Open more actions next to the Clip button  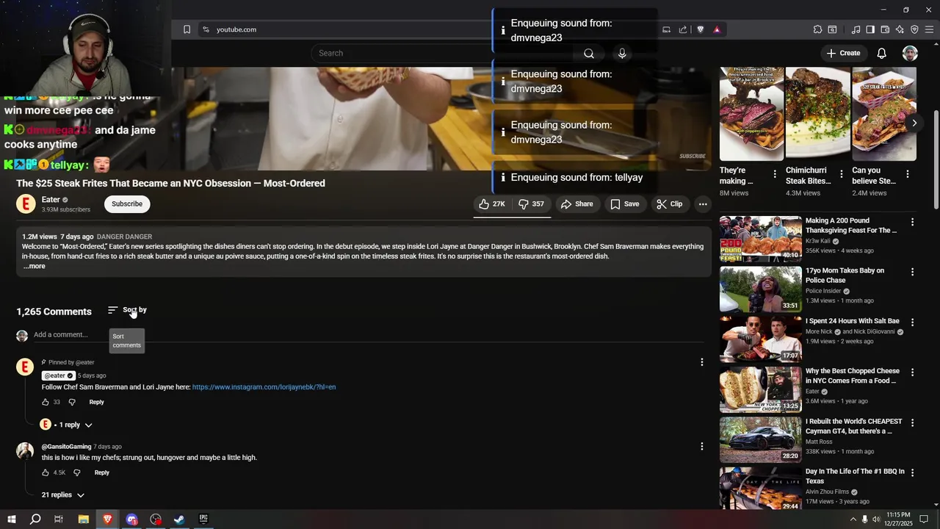[x=703, y=204]
